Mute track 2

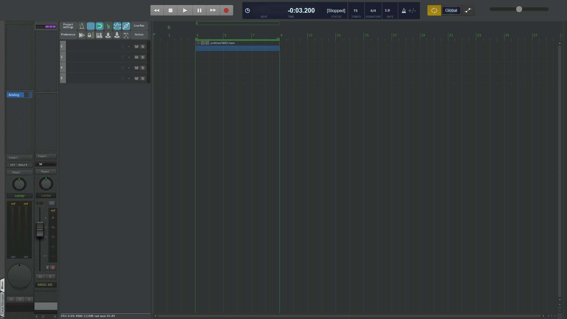tap(136, 47)
